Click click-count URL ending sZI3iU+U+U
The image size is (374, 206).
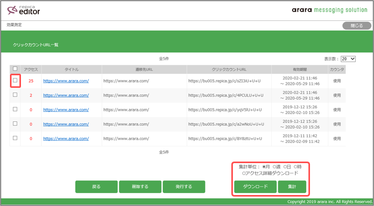click(x=225, y=81)
